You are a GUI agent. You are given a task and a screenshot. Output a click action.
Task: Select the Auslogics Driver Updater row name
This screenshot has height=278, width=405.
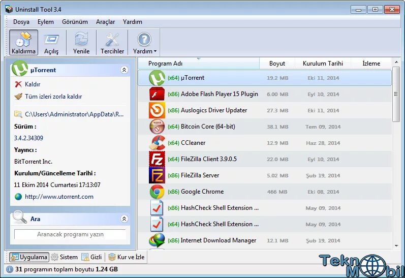pos(214,110)
